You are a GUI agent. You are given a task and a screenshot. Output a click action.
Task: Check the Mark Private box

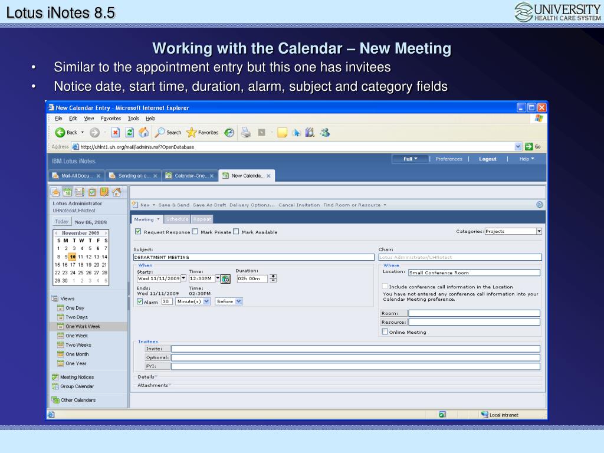(x=195, y=231)
